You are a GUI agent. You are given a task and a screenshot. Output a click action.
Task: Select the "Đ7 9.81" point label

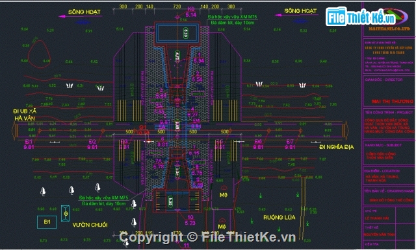[x=290, y=144]
